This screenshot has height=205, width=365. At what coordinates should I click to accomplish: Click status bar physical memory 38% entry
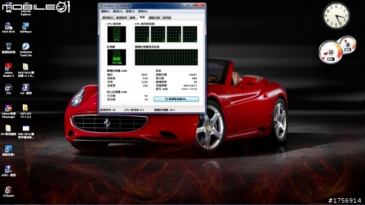[165, 110]
